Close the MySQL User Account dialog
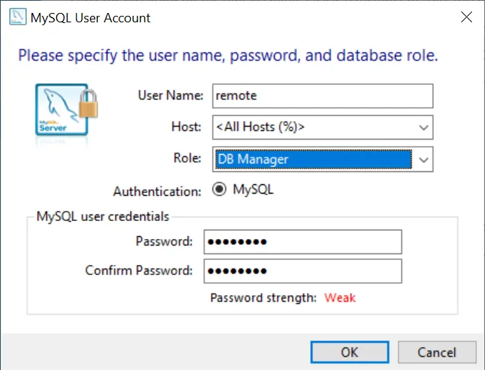This screenshot has height=370, width=485. [465, 18]
